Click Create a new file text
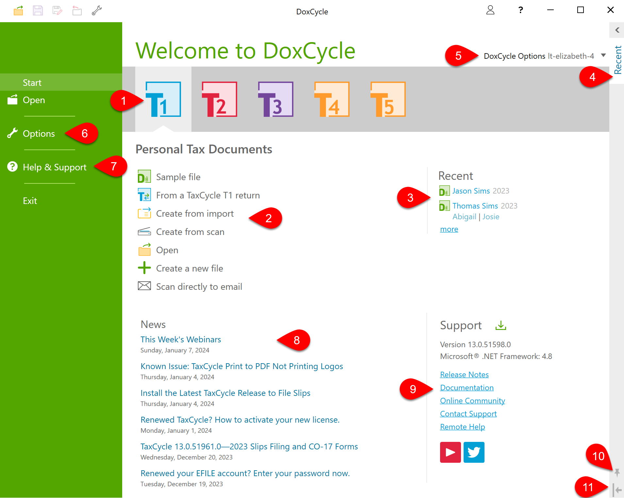Screen dimensions: 624x498 coord(189,268)
